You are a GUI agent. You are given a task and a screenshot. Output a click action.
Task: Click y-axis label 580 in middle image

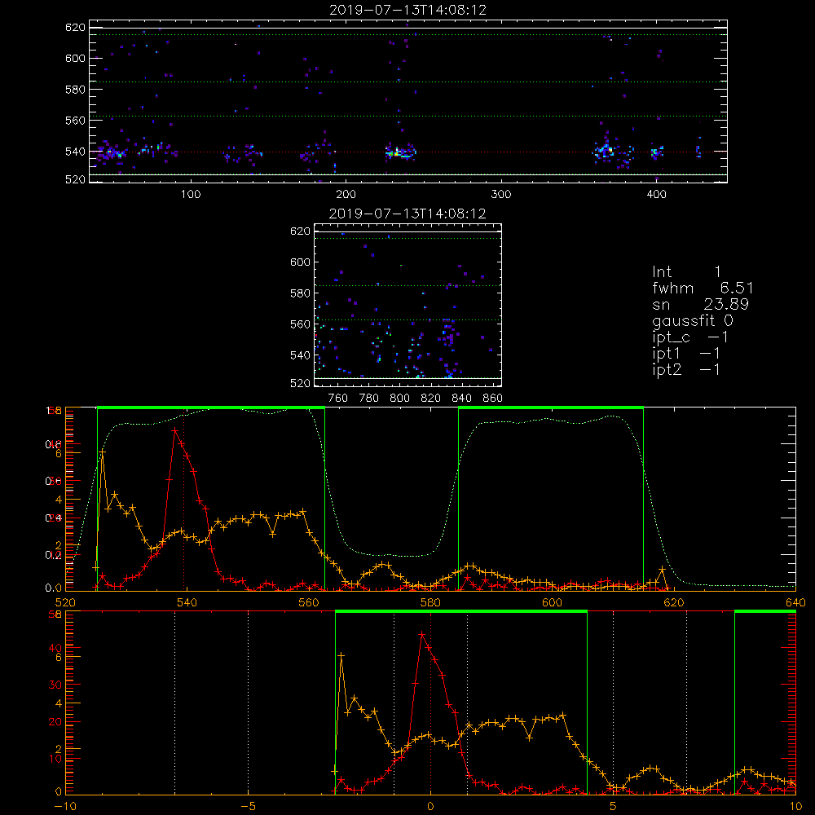(x=301, y=293)
